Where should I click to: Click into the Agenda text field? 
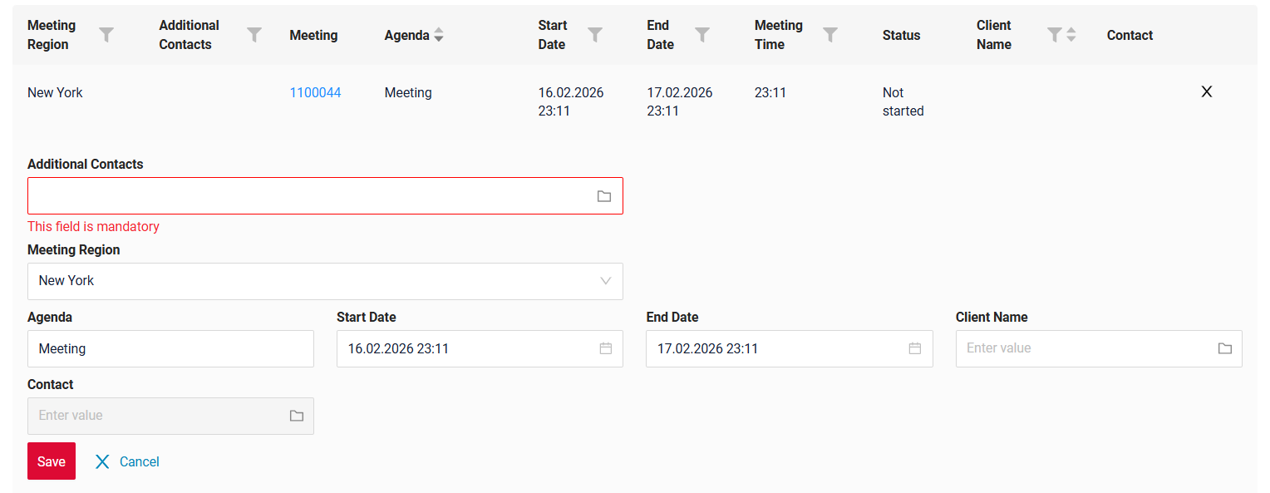click(x=170, y=348)
